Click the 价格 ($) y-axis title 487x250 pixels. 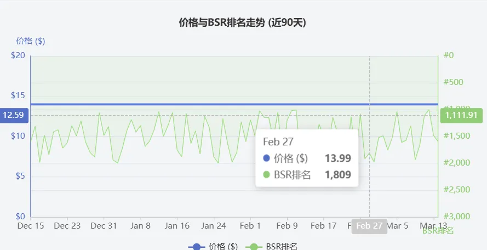click(x=31, y=41)
